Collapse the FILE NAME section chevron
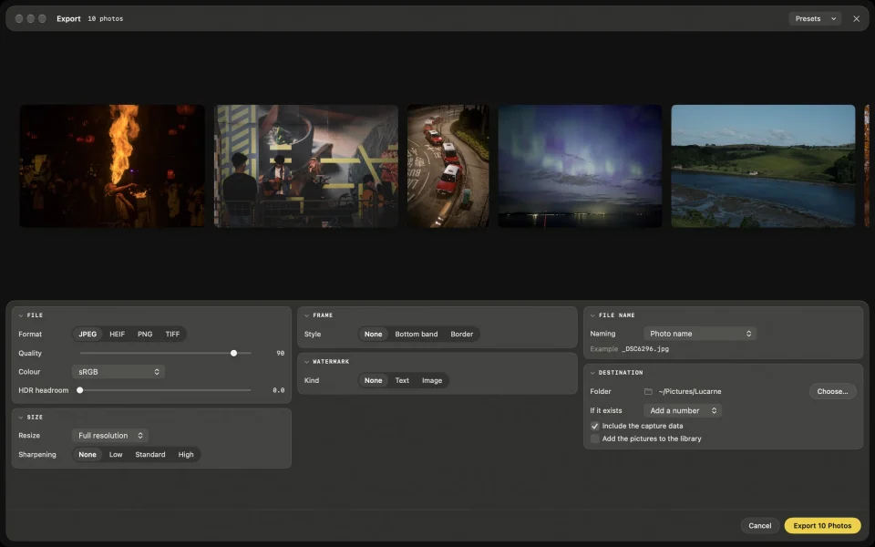Image resolution: width=875 pixels, height=547 pixels. (x=592, y=315)
